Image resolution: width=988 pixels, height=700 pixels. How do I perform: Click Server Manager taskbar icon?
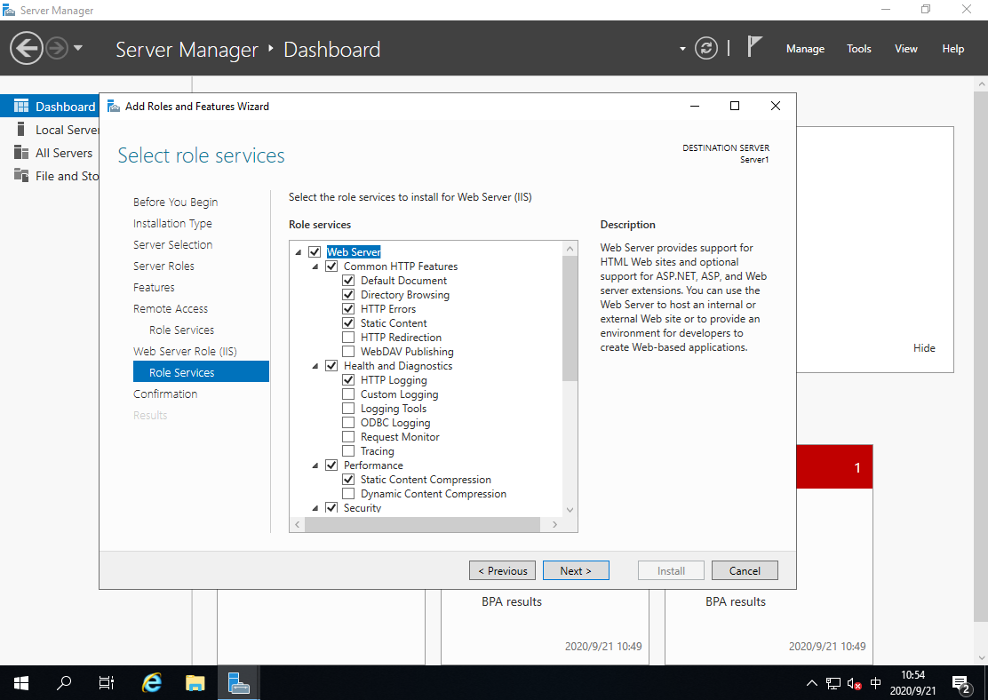point(239,683)
